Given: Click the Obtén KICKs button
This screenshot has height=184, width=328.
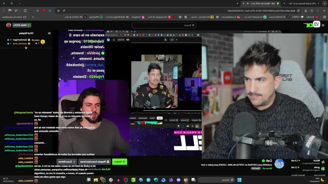Looking at the screenshot, I should (22, 25).
